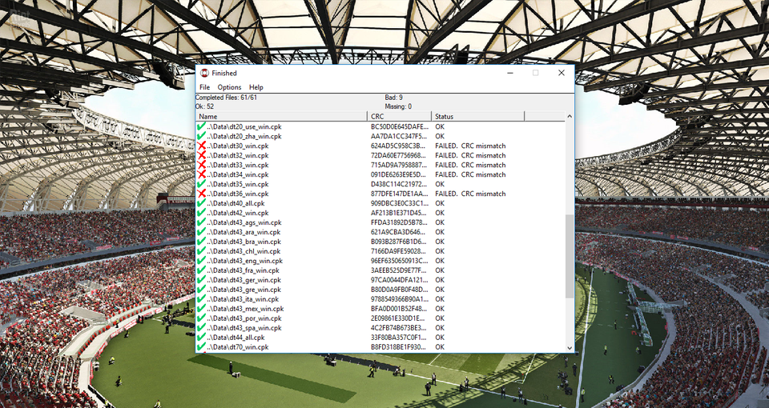Click the app icon in title bar
This screenshot has height=408, width=769.
(x=204, y=73)
